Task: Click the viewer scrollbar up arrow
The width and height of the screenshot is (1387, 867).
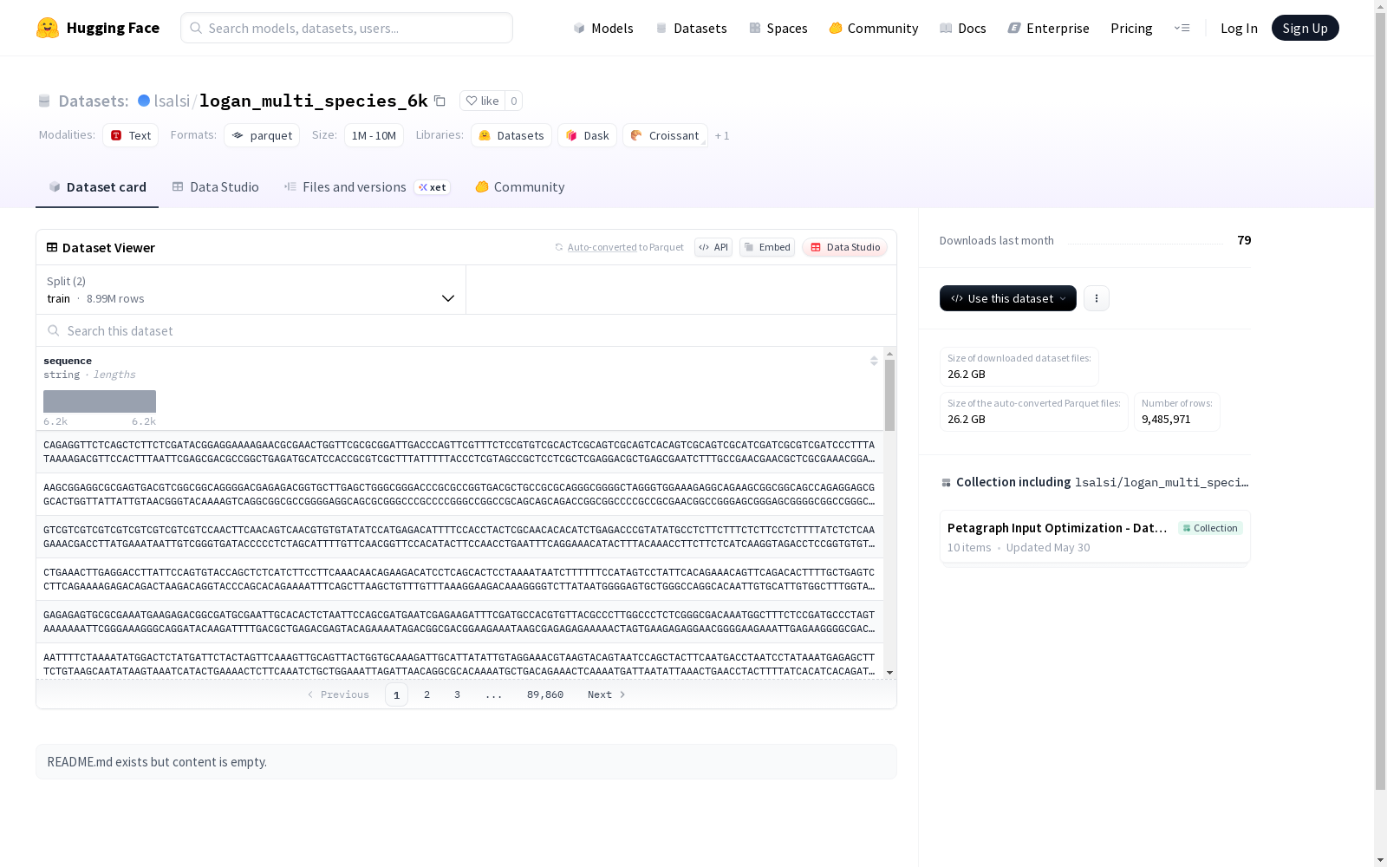Action: point(889,354)
